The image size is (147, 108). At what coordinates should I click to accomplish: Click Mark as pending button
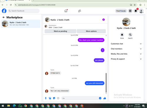pos(60,31)
